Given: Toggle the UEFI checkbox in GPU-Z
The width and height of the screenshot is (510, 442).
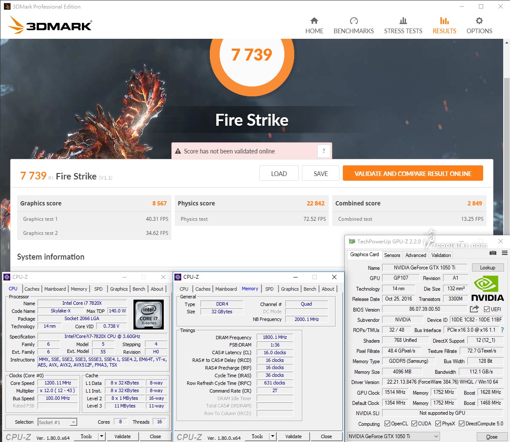Looking at the screenshot, I should pyautogui.click(x=487, y=309).
